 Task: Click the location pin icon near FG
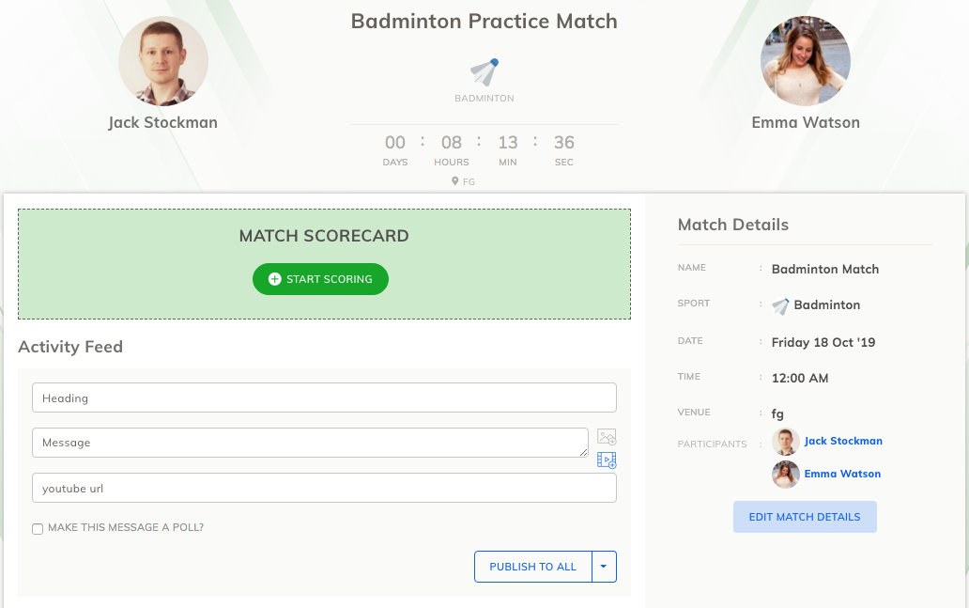click(x=454, y=181)
